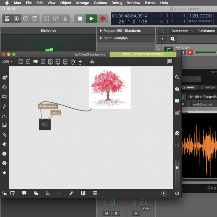The image size is (217, 217).
Task: Open the inspector info icon in right sidebar
Action: tap(177, 89)
